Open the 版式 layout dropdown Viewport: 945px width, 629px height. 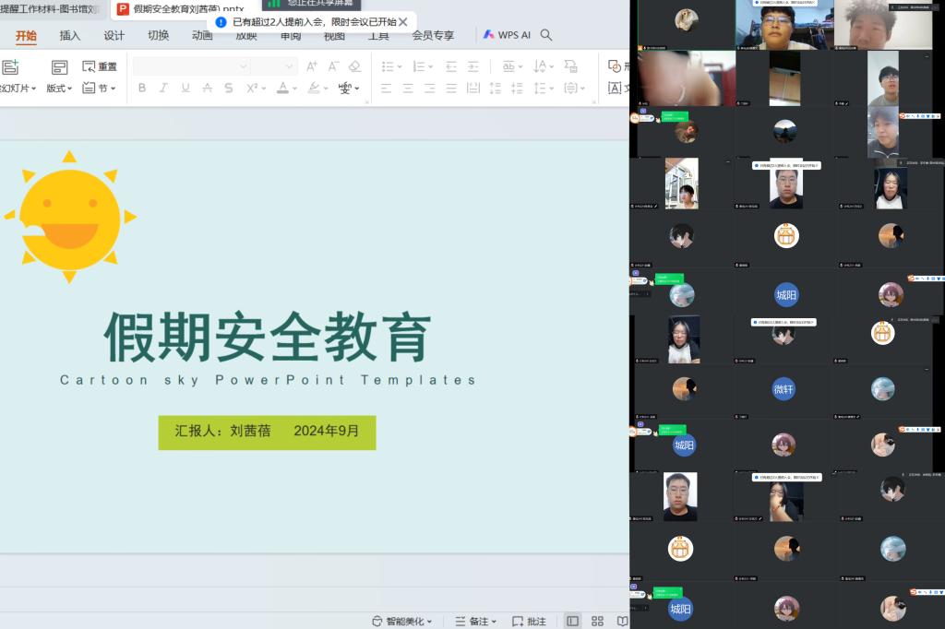tap(60, 89)
